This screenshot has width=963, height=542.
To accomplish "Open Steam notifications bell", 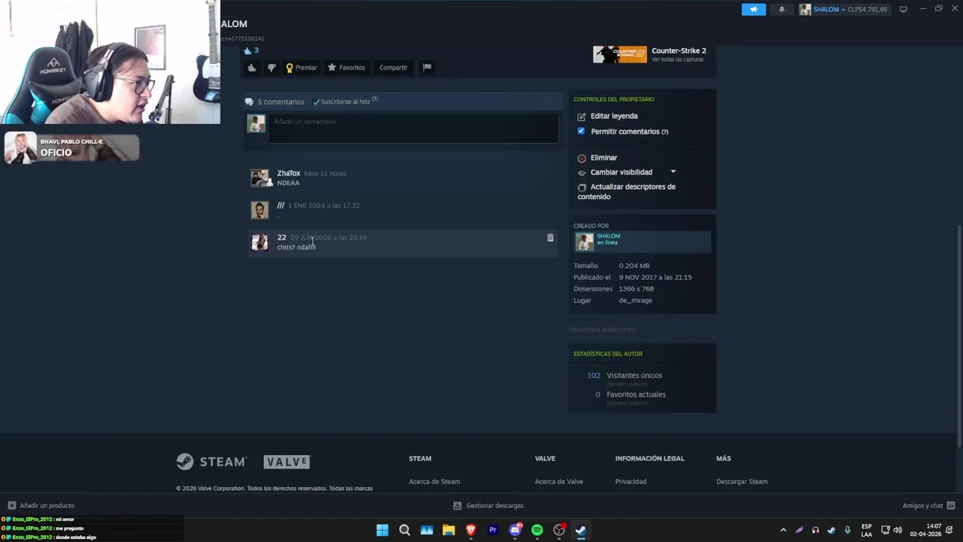I will point(782,9).
